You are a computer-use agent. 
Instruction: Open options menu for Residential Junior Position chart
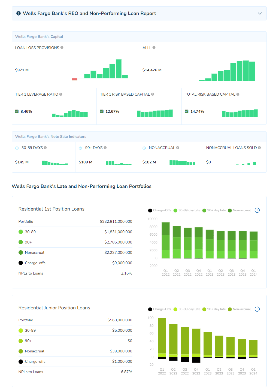[257, 309]
